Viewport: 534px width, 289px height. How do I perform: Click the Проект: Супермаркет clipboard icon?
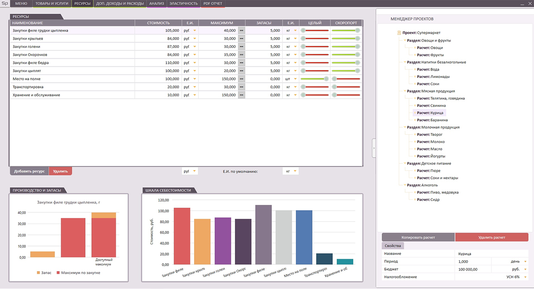[x=399, y=33]
